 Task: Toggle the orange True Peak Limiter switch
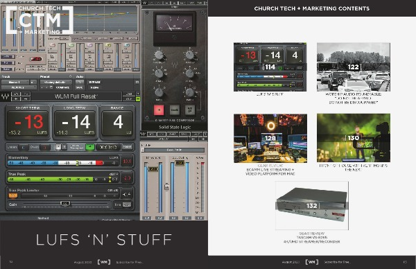tap(12, 196)
